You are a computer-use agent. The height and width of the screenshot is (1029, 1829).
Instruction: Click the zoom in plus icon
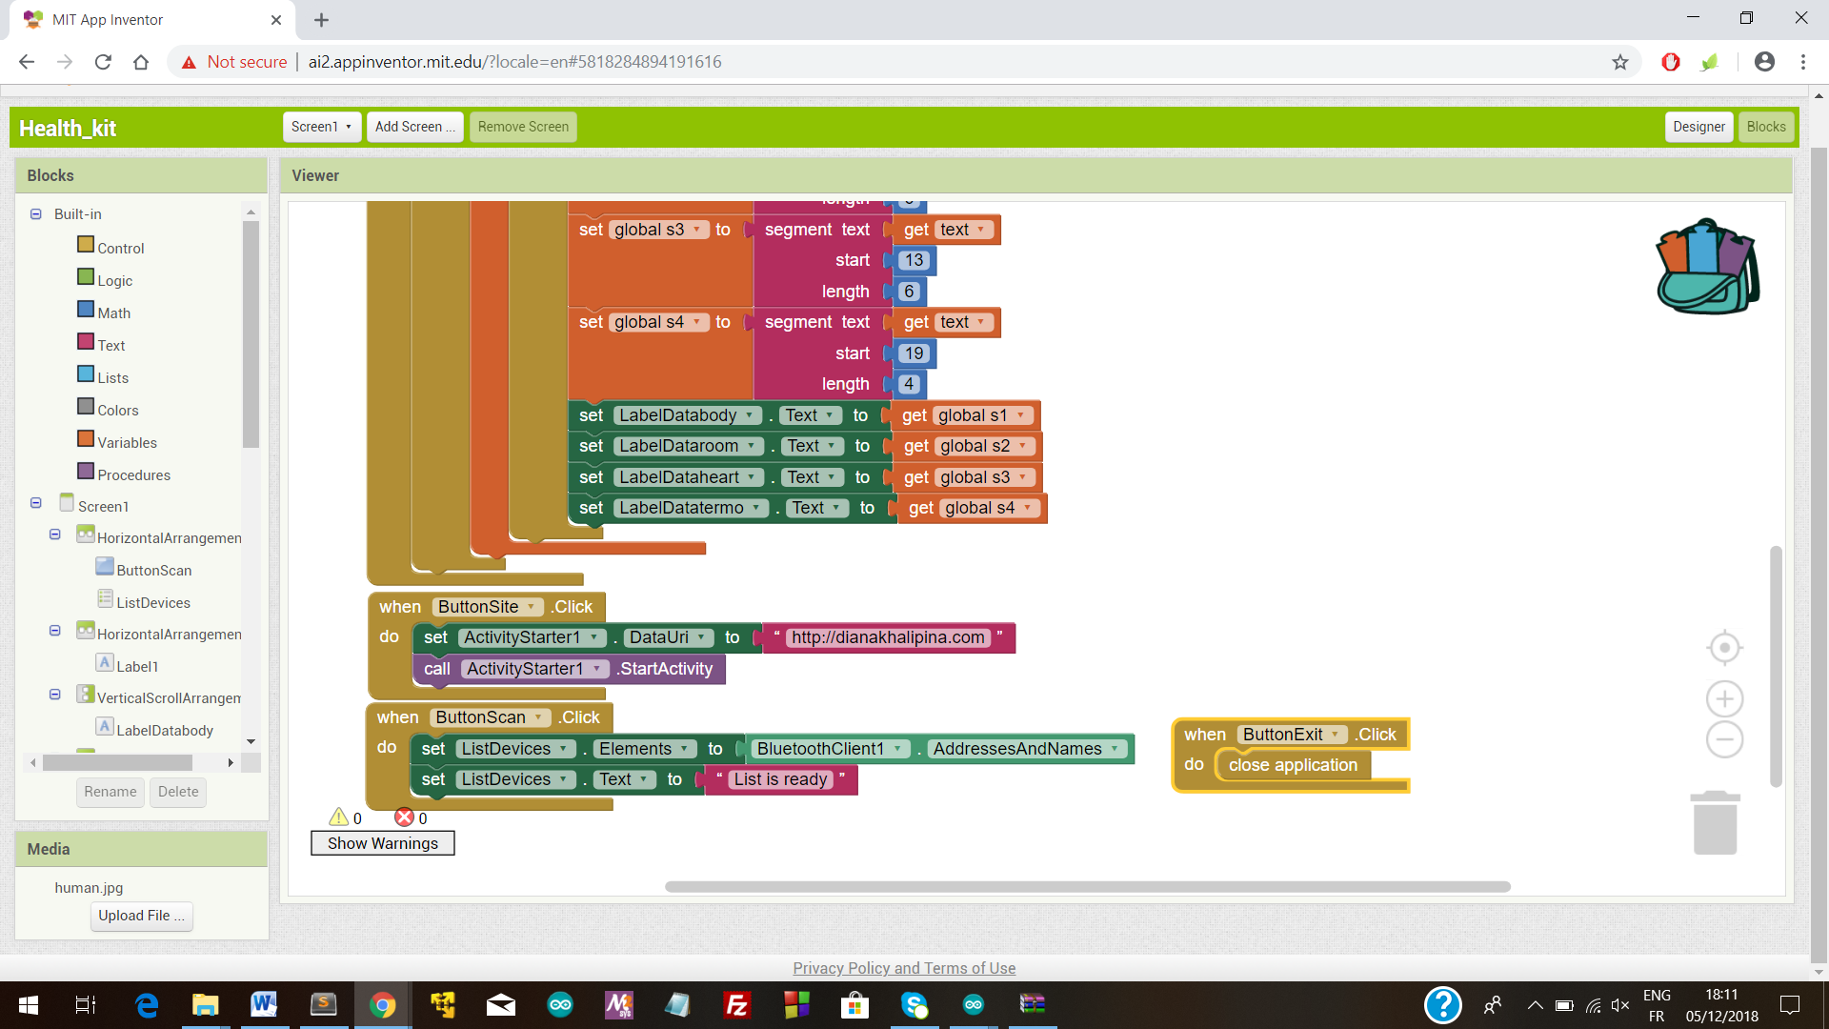1724,699
